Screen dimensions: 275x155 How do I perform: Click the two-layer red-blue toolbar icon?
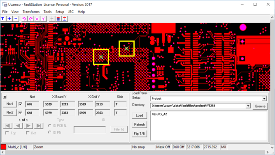65,19
